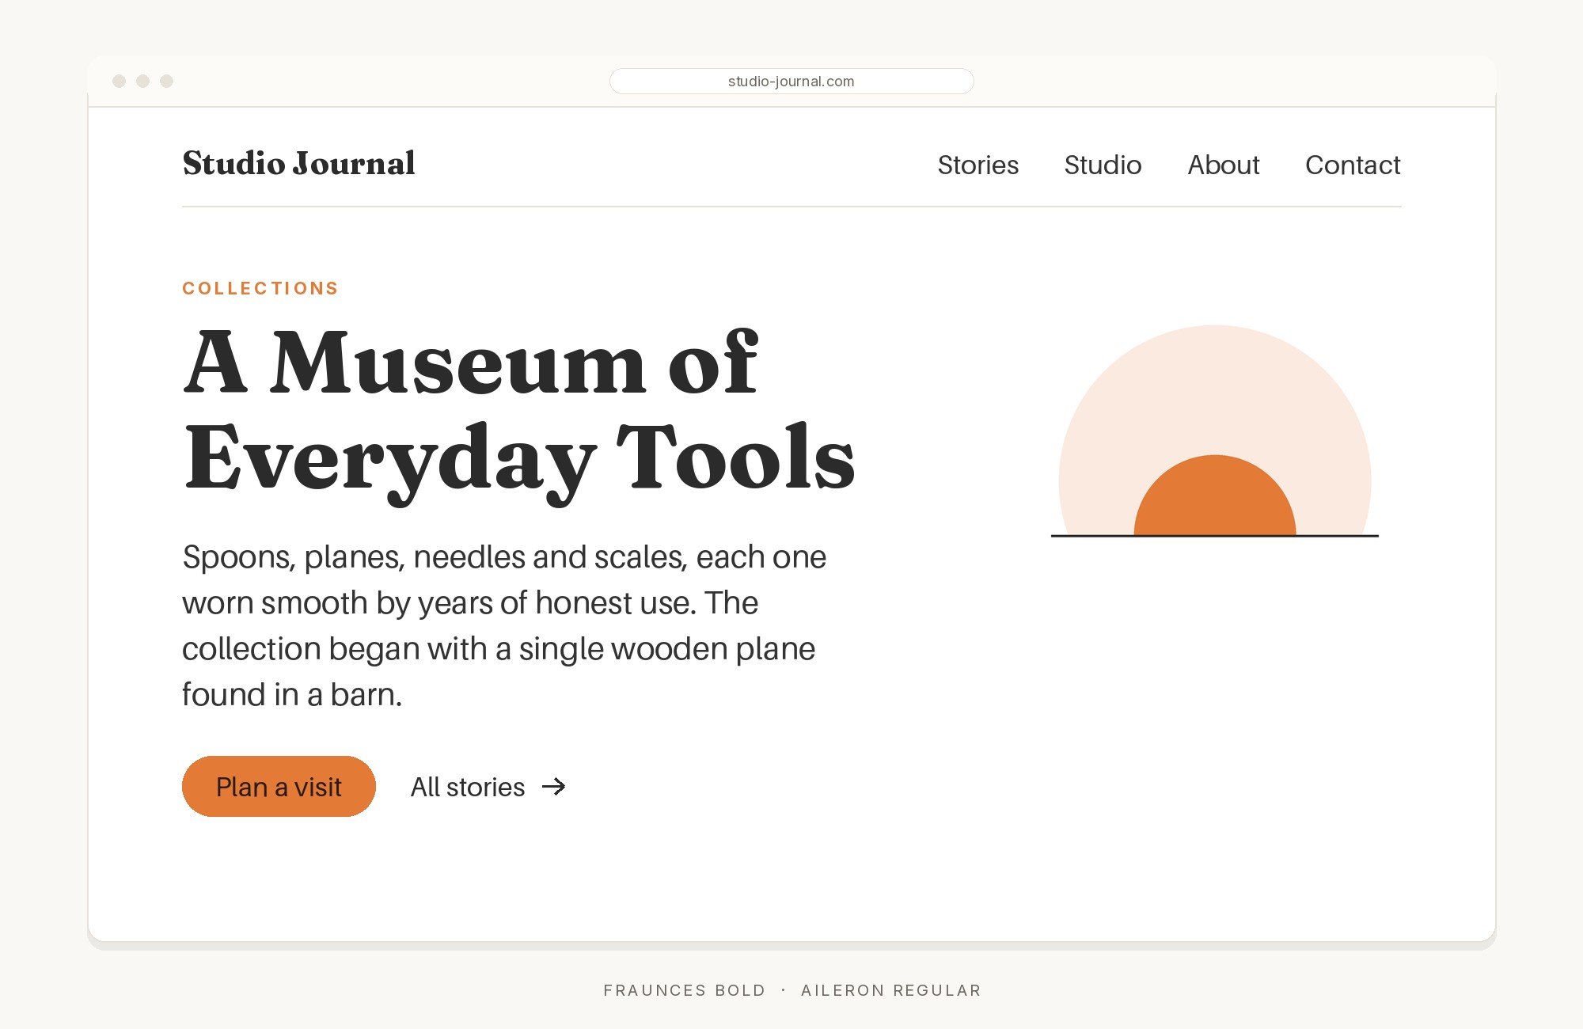Screen dimensions: 1583x1029
Task: Click the studio-journal.com address bar
Action: click(791, 81)
